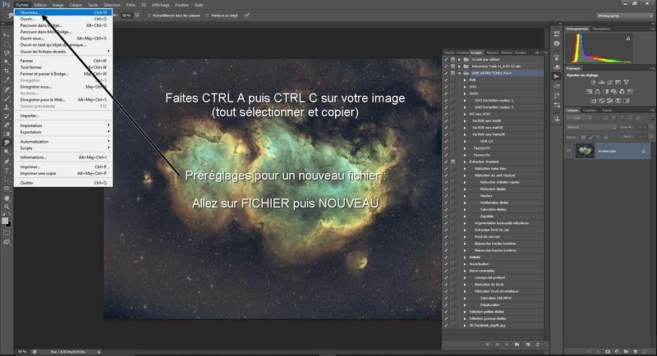Select the Smudge tool in the toolbox
Viewport: 657px width, 356px height.
(7, 143)
